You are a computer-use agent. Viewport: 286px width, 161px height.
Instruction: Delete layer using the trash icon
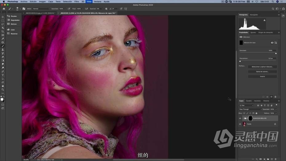click(275, 159)
